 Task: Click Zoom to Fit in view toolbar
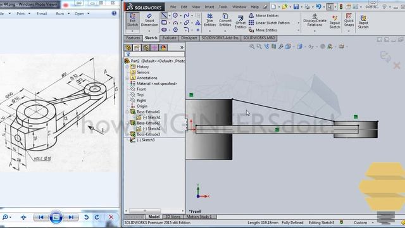coord(252,46)
